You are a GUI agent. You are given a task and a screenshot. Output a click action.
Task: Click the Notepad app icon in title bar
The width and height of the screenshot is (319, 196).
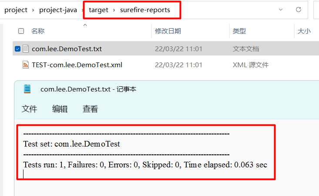(27, 89)
